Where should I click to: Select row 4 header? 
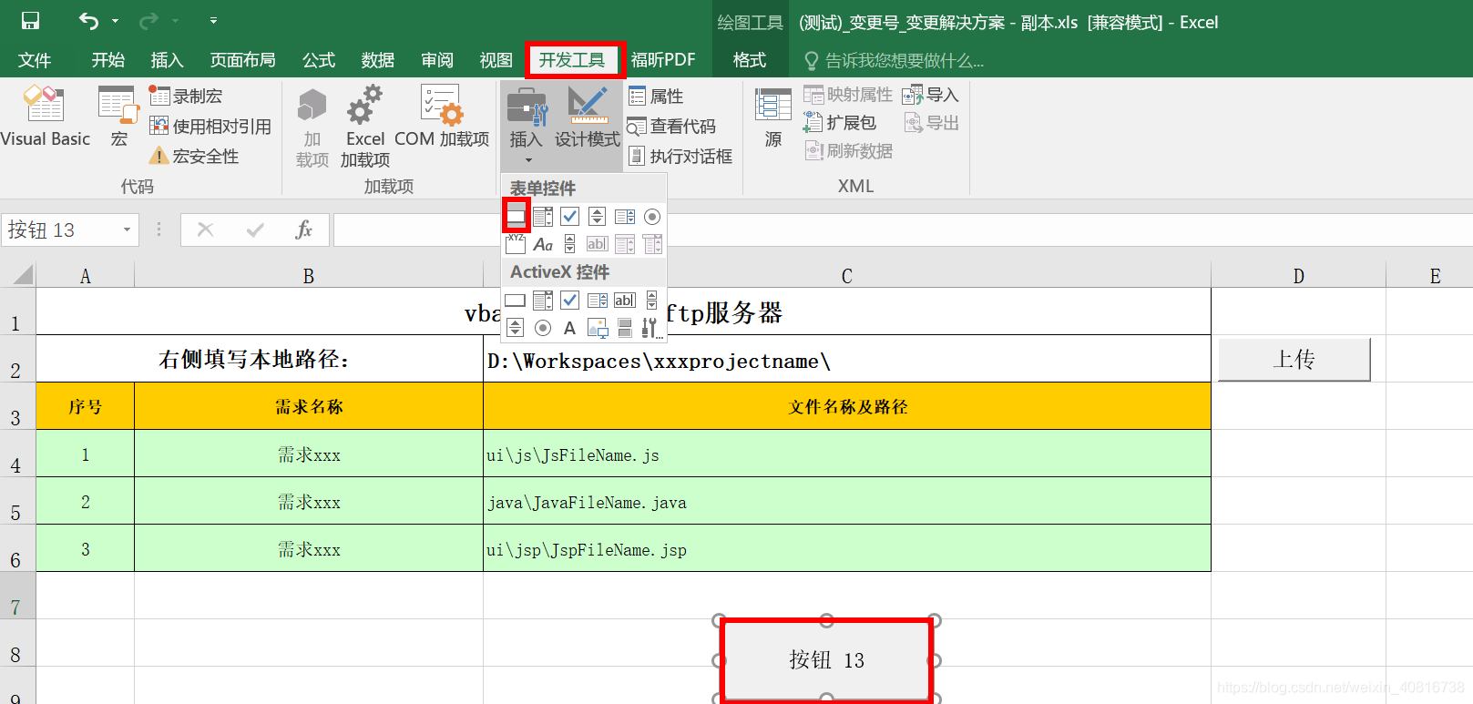click(16, 454)
